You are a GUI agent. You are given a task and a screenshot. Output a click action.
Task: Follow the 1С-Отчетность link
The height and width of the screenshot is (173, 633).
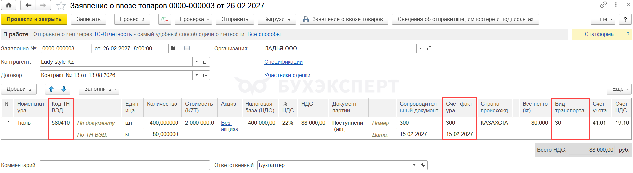coord(113,34)
